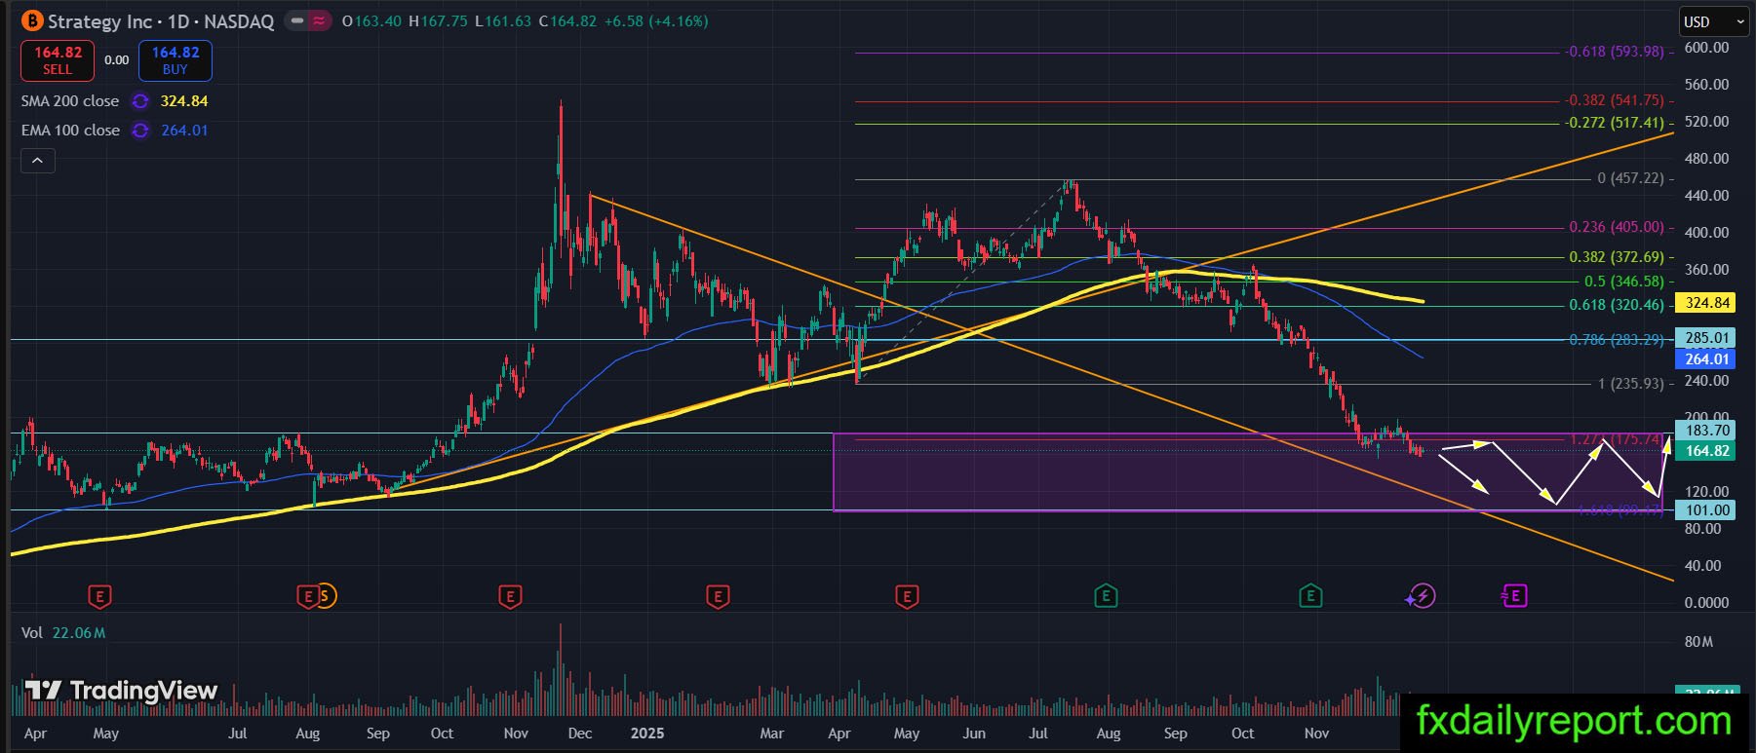
Task: Click the high price value 167.75
Action: pos(445,21)
